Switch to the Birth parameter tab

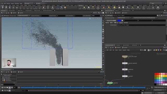point(111,23)
